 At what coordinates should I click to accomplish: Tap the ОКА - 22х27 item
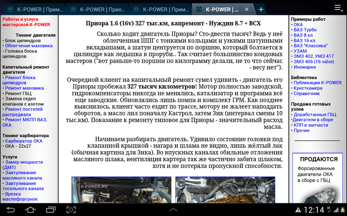[18, 146]
